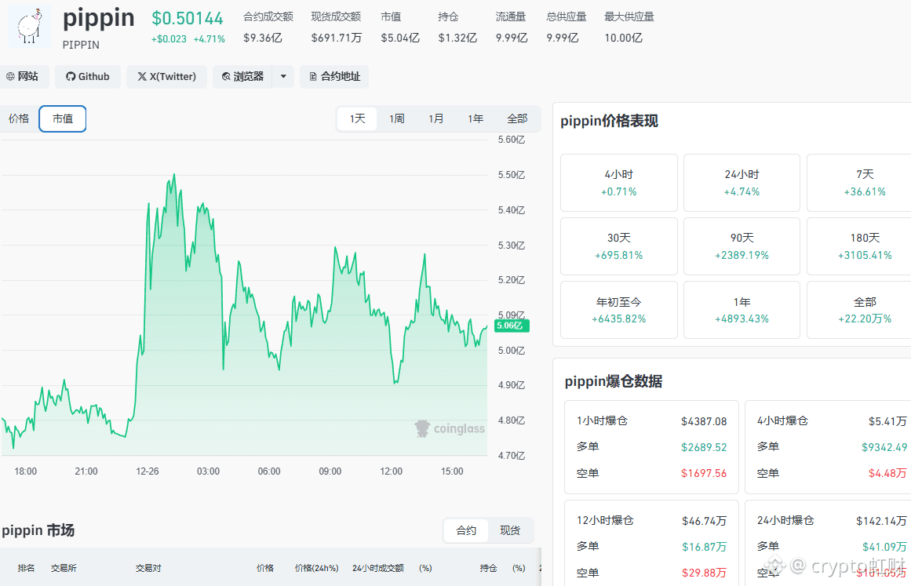Select the 市值 chart toggle
911x586 pixels.
click(63, 118)
